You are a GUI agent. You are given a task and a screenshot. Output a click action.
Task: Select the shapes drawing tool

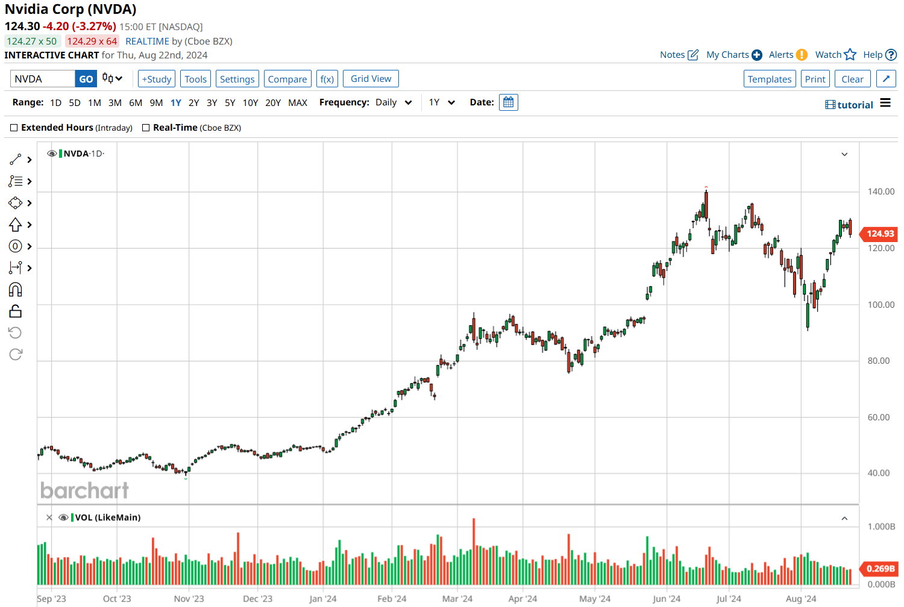click(x=15, y=203)
